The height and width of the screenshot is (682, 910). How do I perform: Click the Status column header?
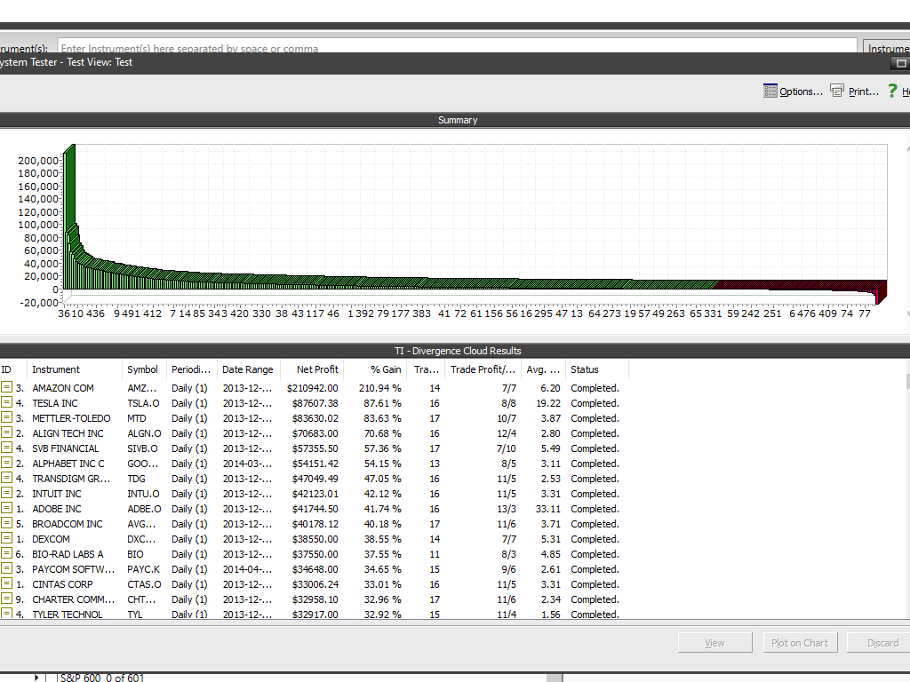(586, 369)
